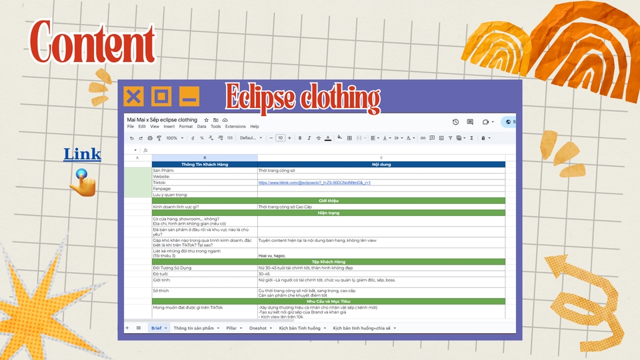Switch to the Pillar sheet tab
This screenshot has width=640, height=360.
(x=231, y=328)
